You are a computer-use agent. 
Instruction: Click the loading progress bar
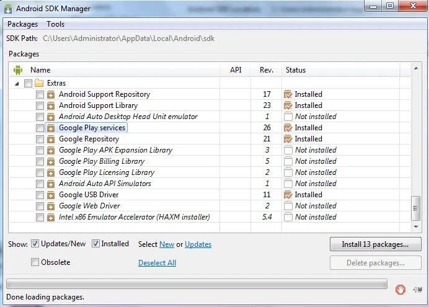coord(197,284)
